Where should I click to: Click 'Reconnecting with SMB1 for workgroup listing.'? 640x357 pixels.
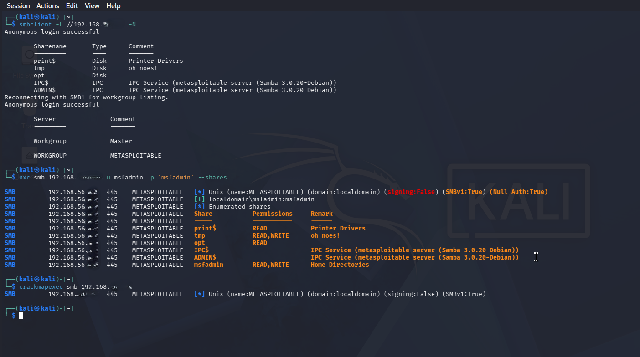click(87, 97)
